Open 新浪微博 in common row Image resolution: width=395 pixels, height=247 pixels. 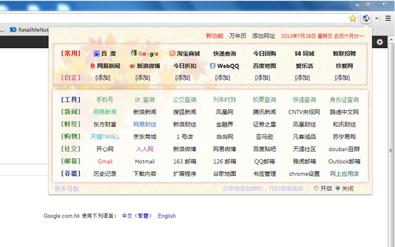tap(144, 66)
